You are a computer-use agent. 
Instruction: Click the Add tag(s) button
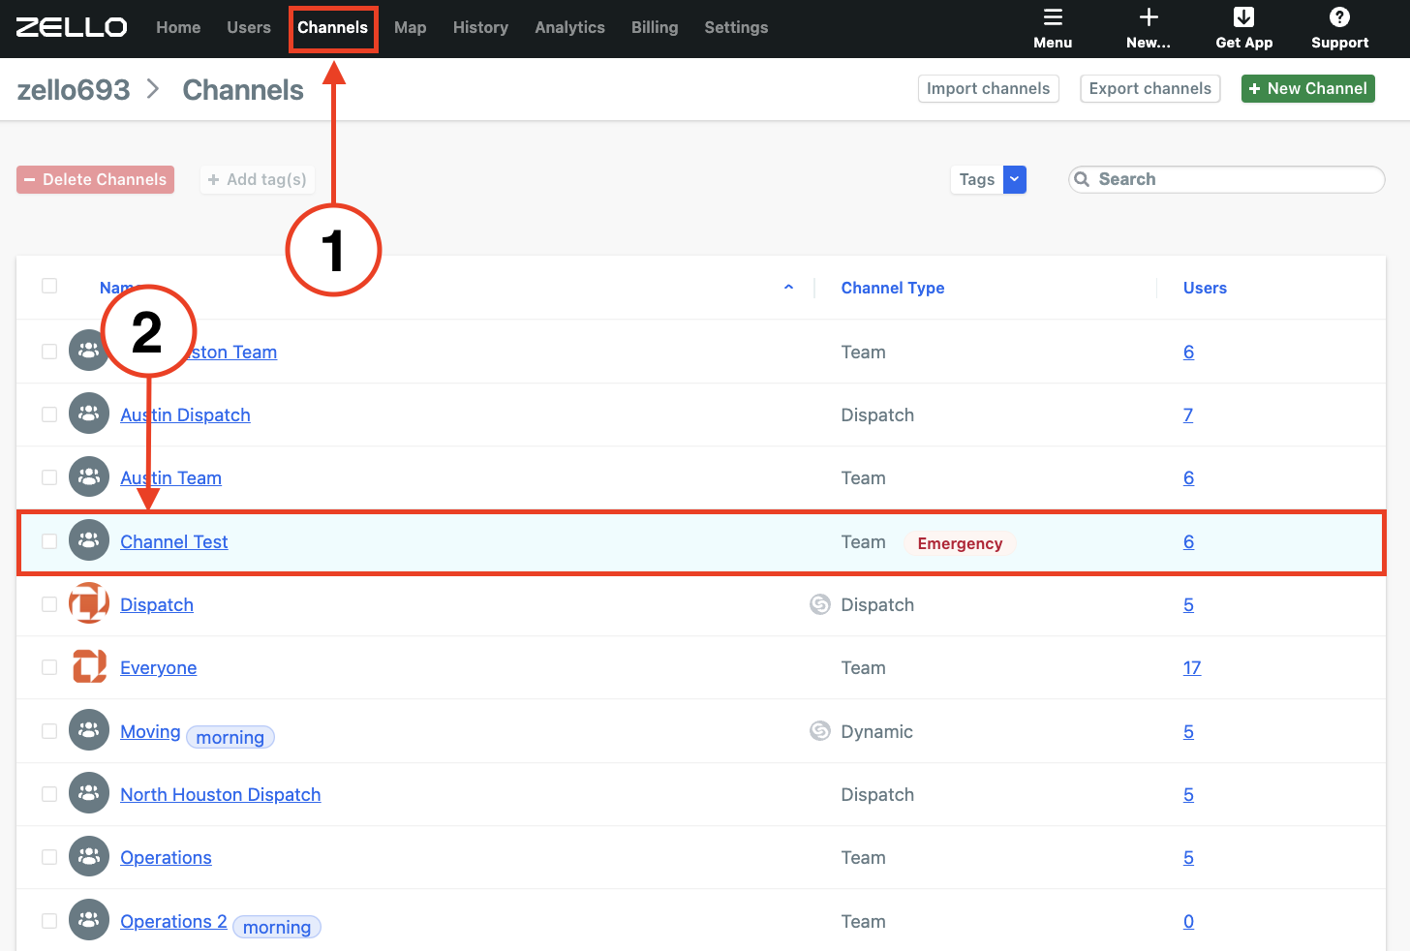point(257,179)
